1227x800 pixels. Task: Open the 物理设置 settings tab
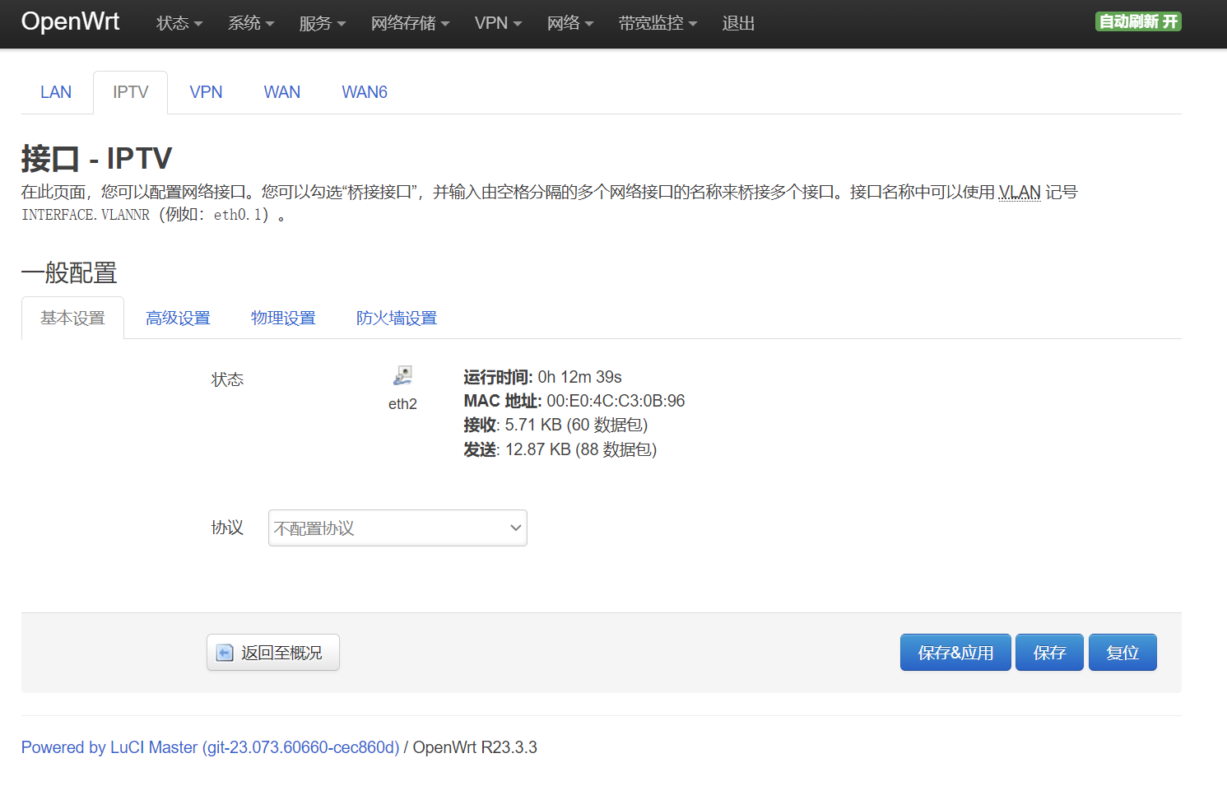(x=283, y=317)
